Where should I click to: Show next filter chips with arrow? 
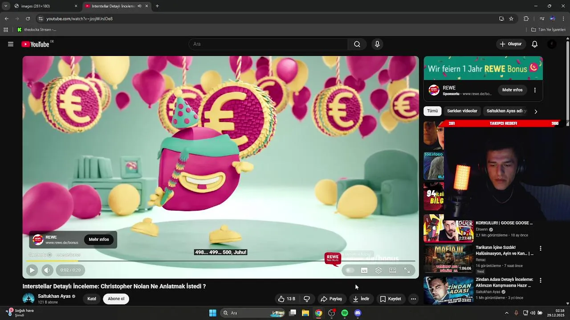pyautogui.click(x=536, y=111)
